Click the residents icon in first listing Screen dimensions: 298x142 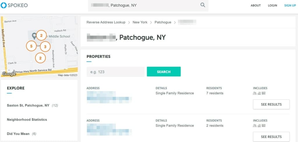255,93
